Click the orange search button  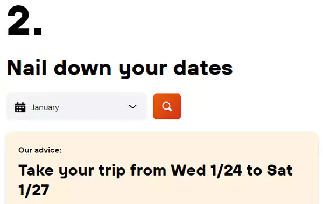(167, 106)
